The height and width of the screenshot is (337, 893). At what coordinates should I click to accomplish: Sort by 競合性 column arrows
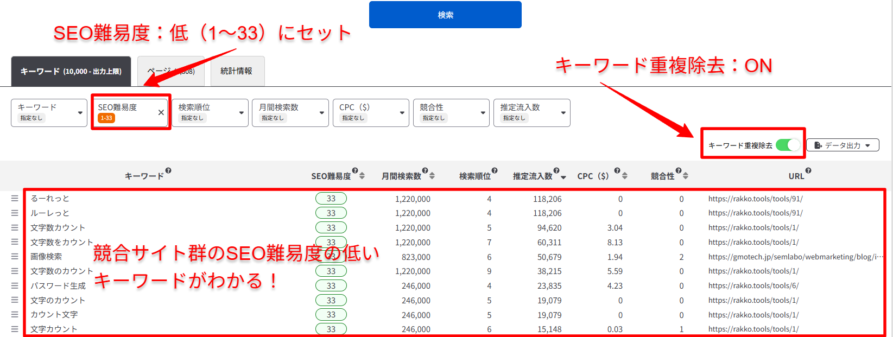[686, 176]
